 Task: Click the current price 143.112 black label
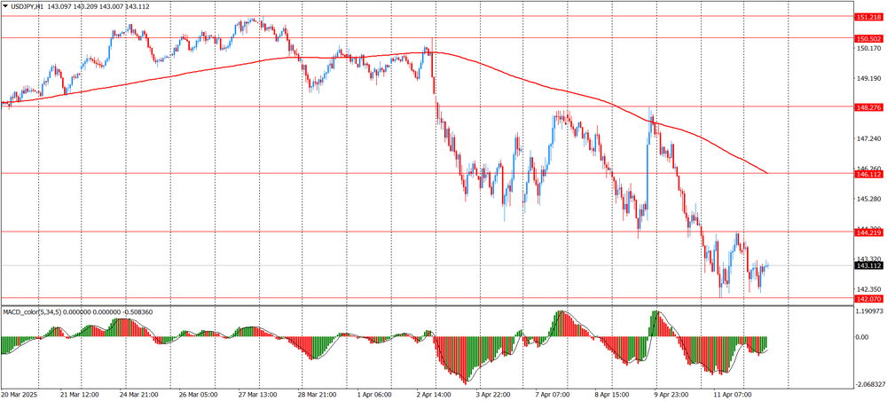pyautogui.click(x=868, y=265)
